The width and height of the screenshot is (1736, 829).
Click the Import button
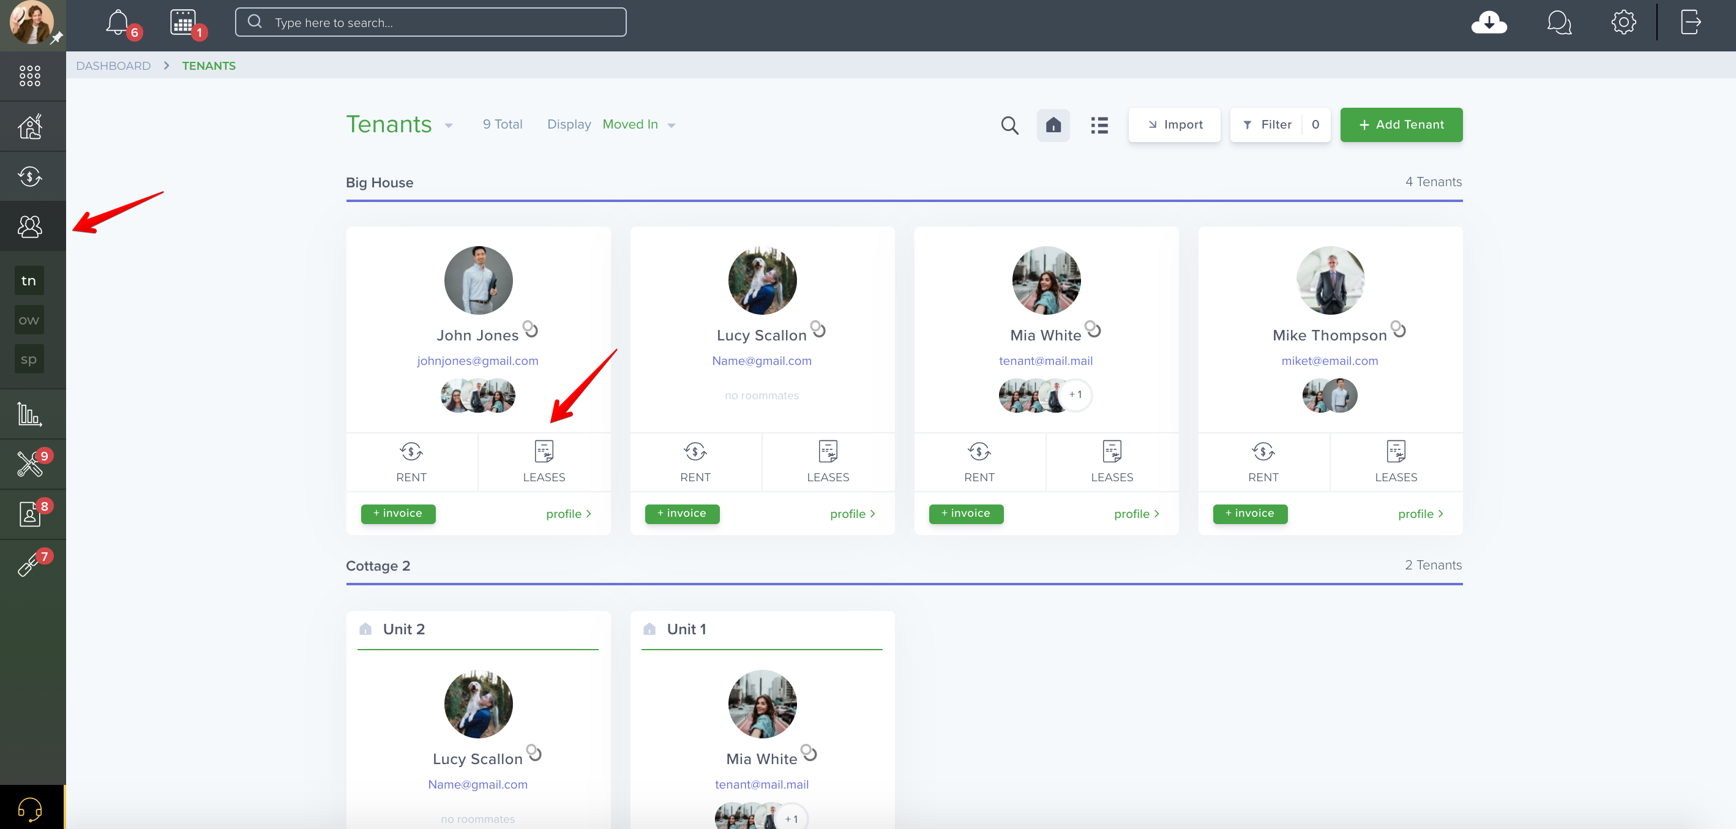[x=1174, y=125]
